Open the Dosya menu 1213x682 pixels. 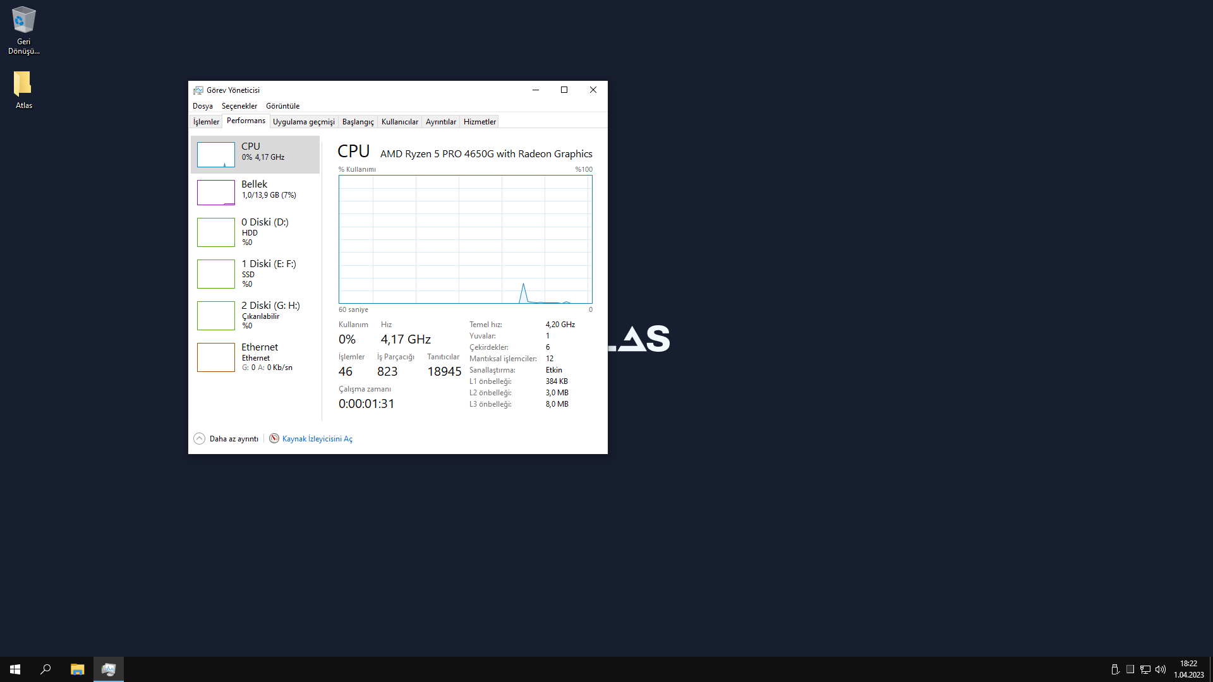pyautogui.click(x=202, y=106)
